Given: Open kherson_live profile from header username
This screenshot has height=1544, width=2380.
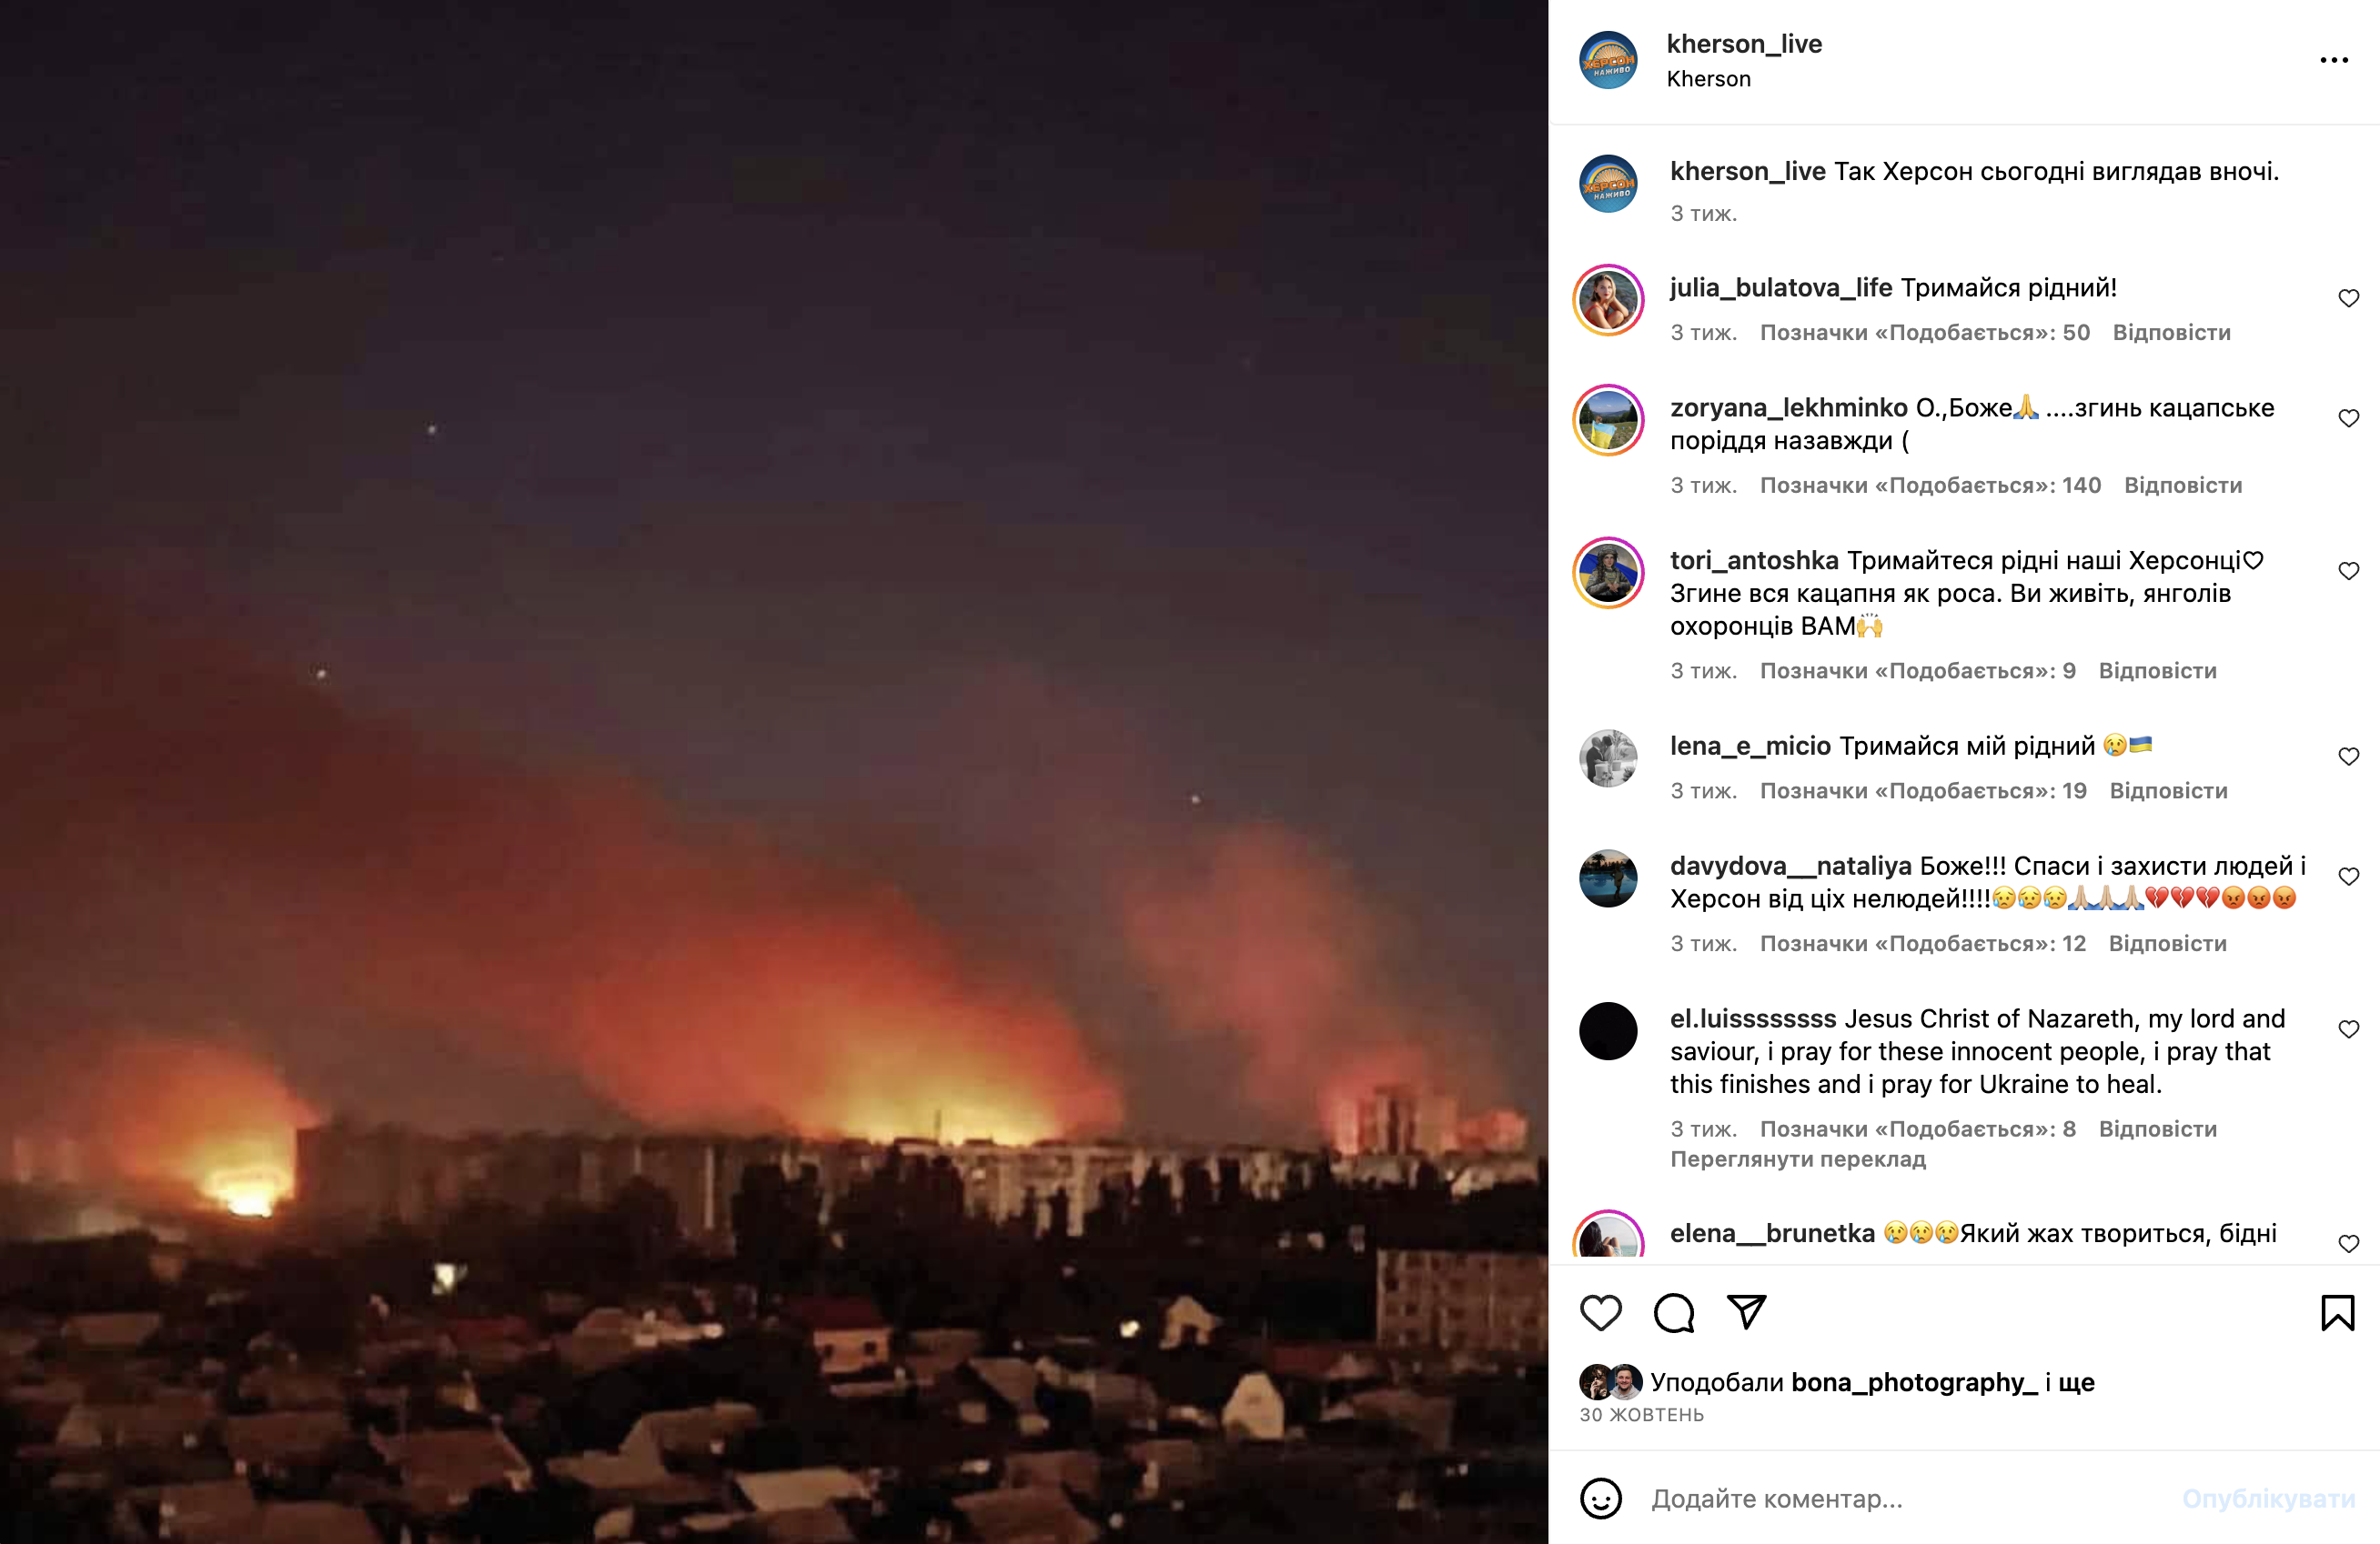Looking at the screenshot, I should click(1744, 44).
